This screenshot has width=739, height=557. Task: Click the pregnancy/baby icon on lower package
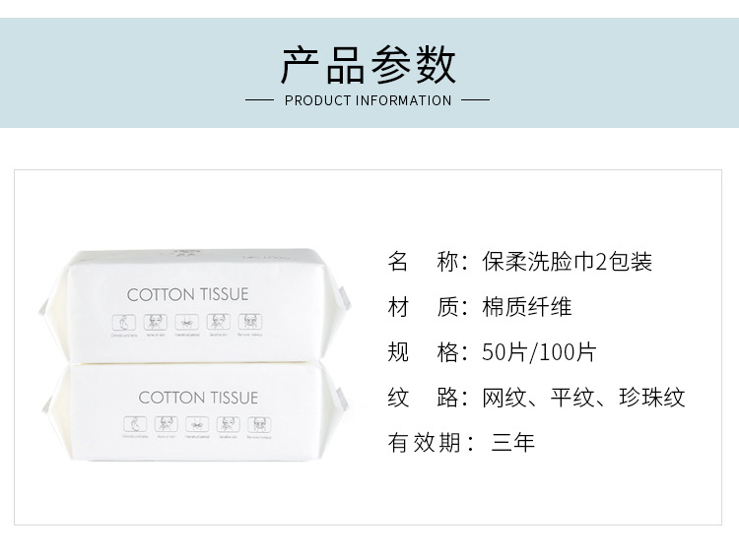point(134,425)
